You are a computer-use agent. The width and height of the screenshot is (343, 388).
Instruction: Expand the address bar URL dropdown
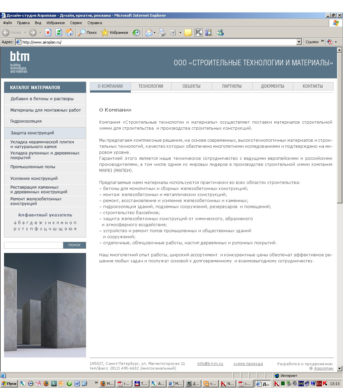(299, 42)
